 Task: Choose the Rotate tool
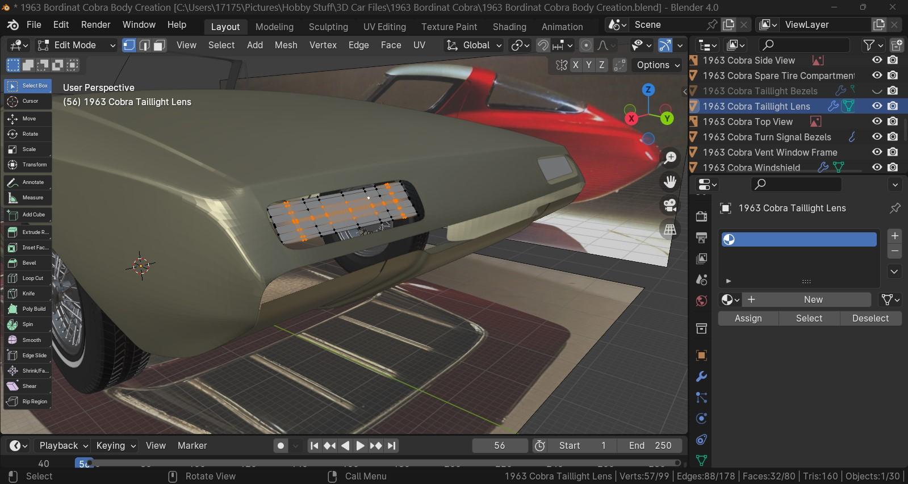click(x=27, y=134)
